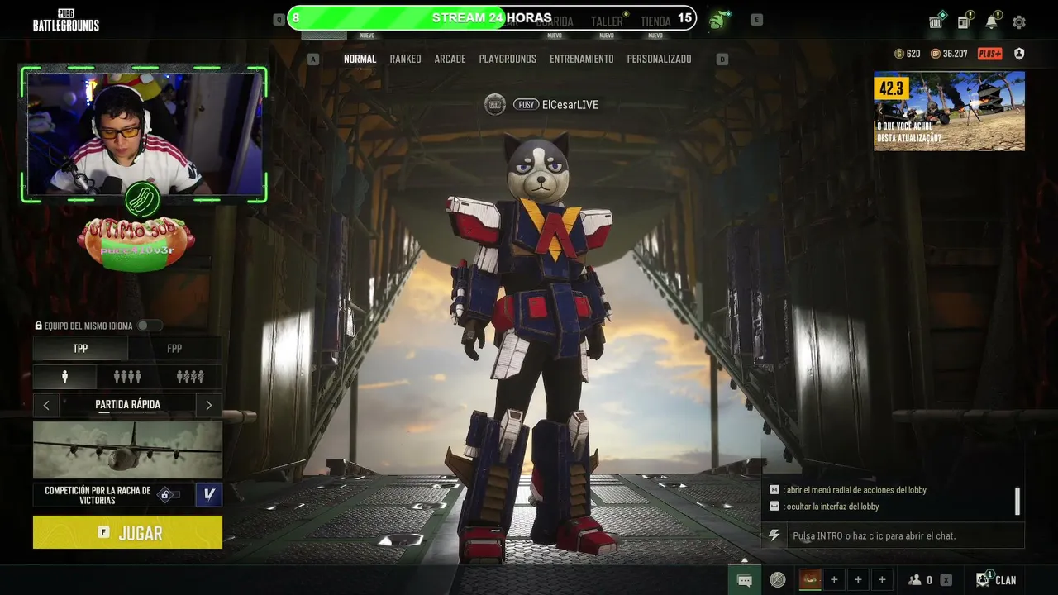
Task: Select FPP perspective
Action: click(x=174, y=348)
